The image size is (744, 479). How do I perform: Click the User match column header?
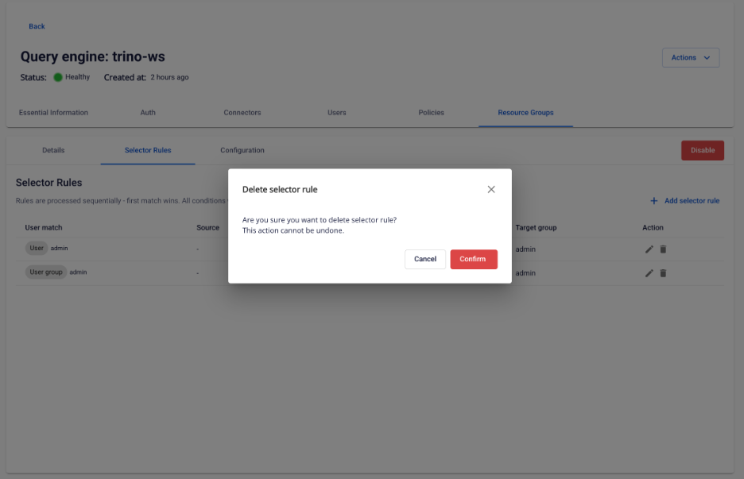pyautogui.click(x=44, y=228)
